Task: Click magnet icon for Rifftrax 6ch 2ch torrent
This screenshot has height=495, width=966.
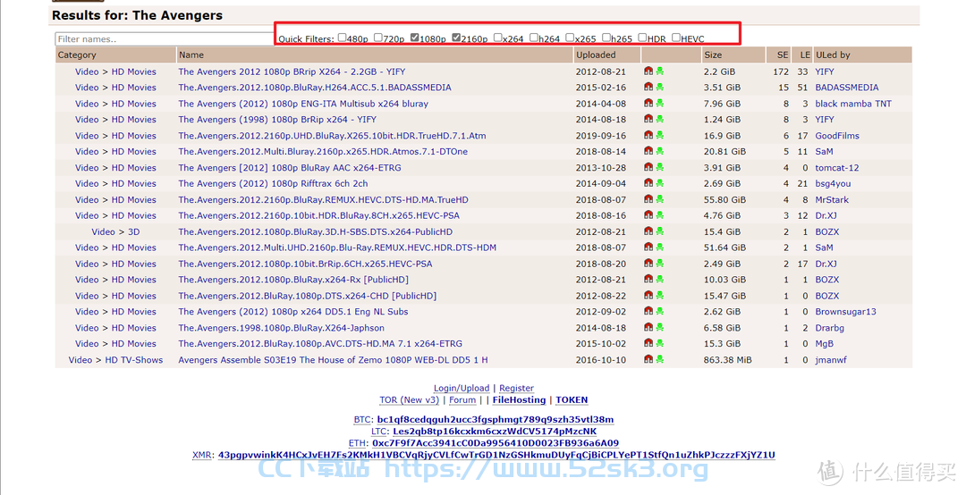Action: pyautogui.click(x=648, y=183)
